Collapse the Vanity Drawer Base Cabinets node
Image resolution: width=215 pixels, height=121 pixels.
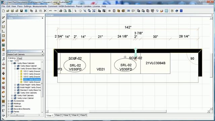[15, 69]
